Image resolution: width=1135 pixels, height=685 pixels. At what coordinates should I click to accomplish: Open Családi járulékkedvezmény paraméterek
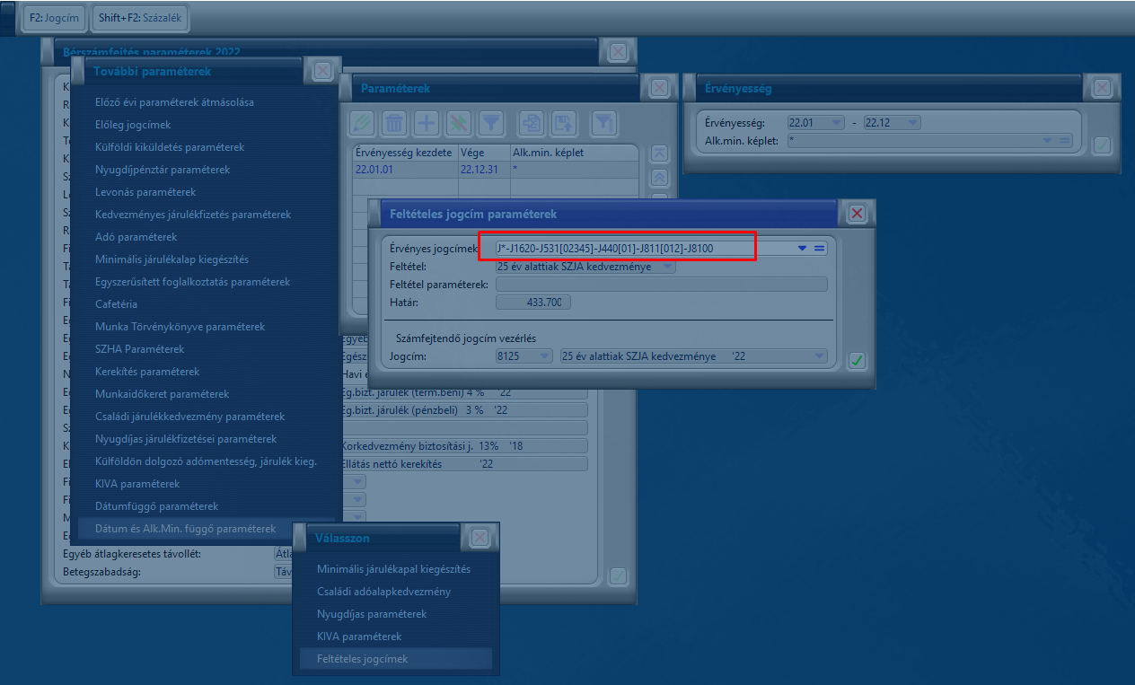(190, 417)
